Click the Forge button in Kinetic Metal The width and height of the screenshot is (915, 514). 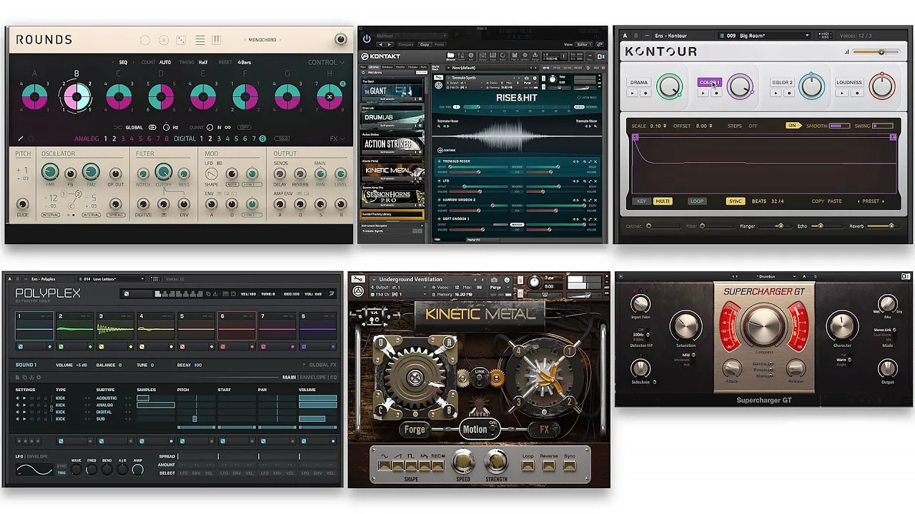point(415,430)
